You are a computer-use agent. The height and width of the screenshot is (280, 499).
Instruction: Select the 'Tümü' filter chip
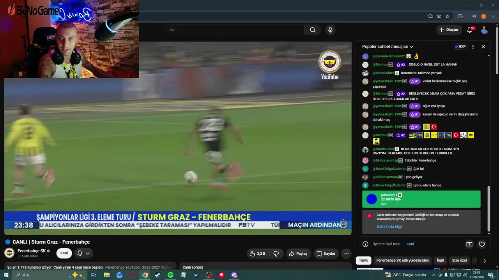coord(363,261)
